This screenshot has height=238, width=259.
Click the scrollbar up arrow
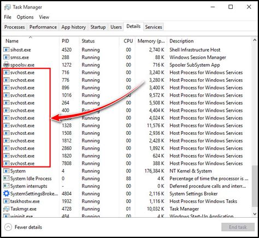(255, 40)
